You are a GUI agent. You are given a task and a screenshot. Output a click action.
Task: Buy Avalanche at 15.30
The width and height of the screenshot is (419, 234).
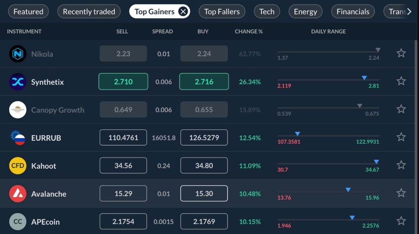pos(204,193)
